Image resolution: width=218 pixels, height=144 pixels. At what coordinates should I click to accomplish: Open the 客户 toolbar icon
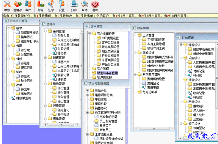[x=28, y=6]
